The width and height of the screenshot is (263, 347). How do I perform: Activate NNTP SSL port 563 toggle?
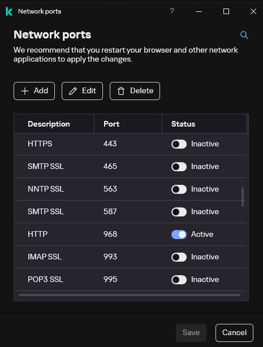(179, 189)
